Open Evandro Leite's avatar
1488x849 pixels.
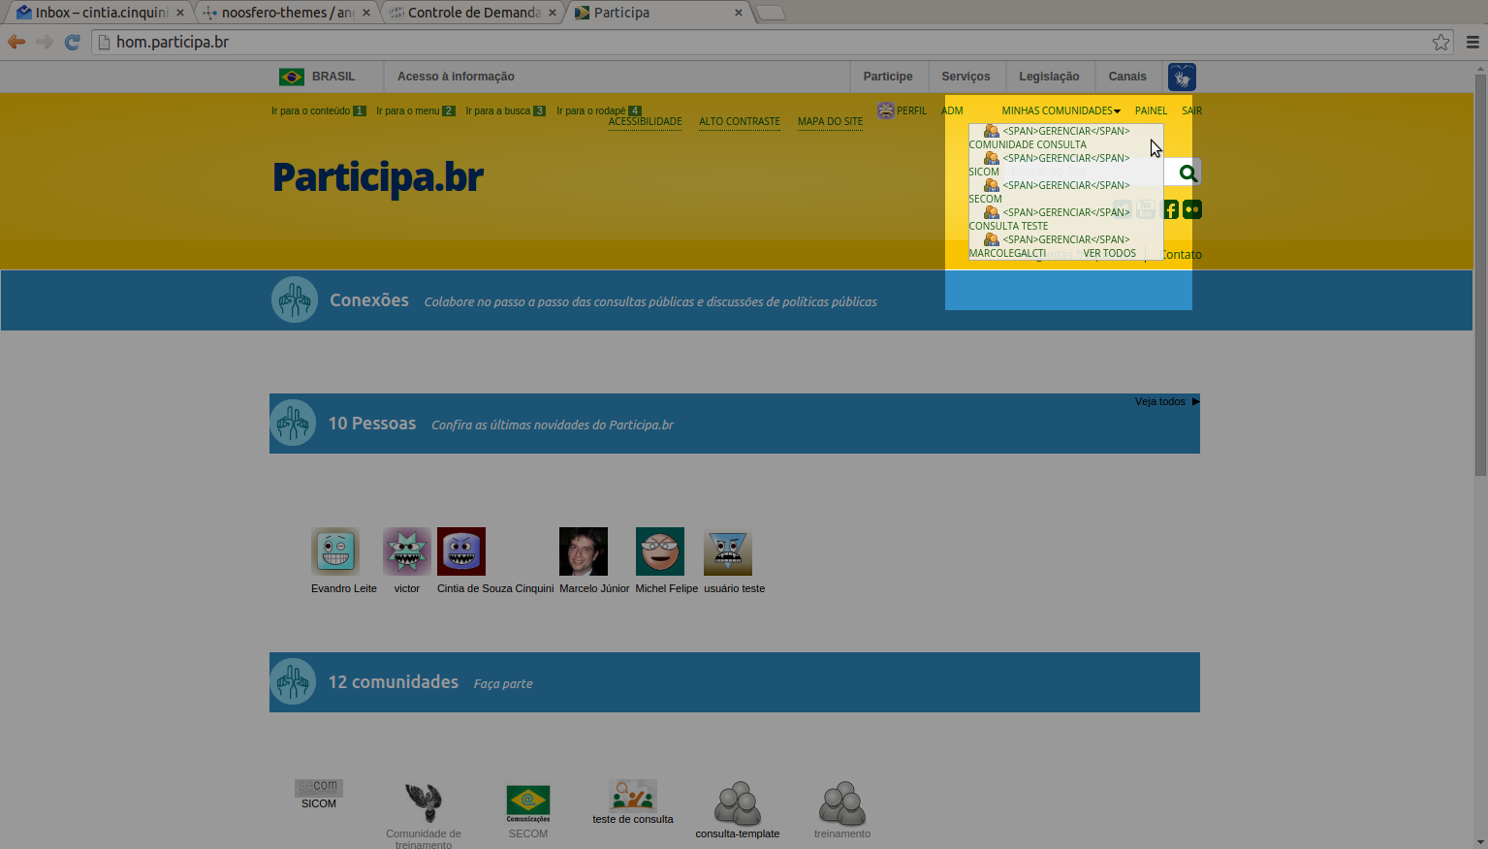point(335,551)
